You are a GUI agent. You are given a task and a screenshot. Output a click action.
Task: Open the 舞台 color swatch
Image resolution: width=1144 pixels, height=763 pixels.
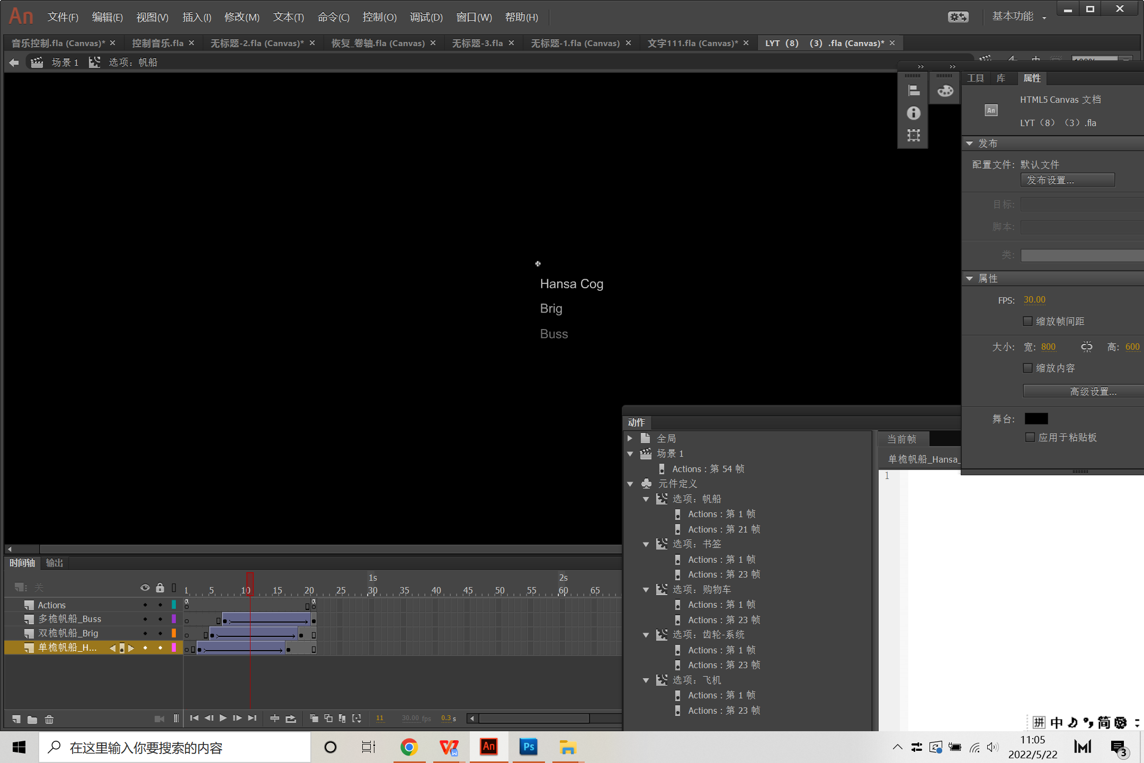[1036, 419]
